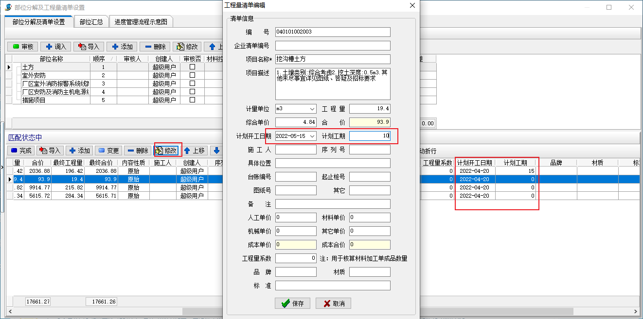Expand the 计划开工日期 date picker
This screenshot has width=643, height=319.
click(312, 136)
